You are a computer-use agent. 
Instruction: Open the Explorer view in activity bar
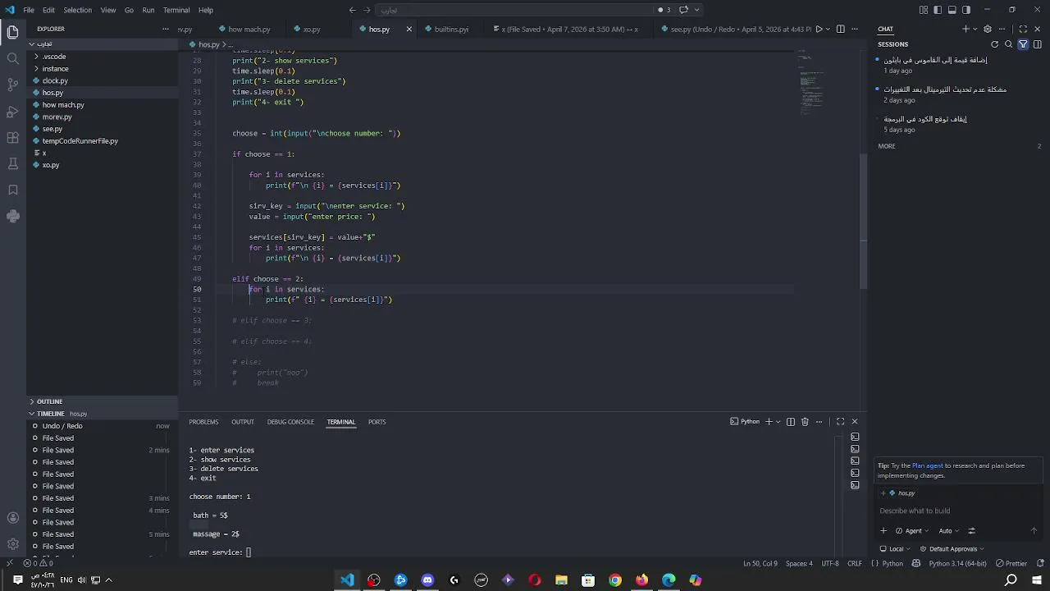12,33
